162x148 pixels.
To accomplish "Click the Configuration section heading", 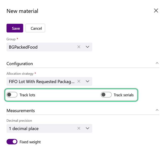I will point(20,64).
